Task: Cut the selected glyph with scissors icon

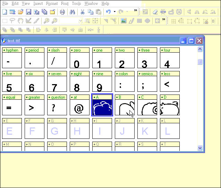Action: (x=83, y=12)
